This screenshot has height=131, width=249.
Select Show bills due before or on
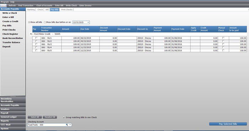click(45, 22)
